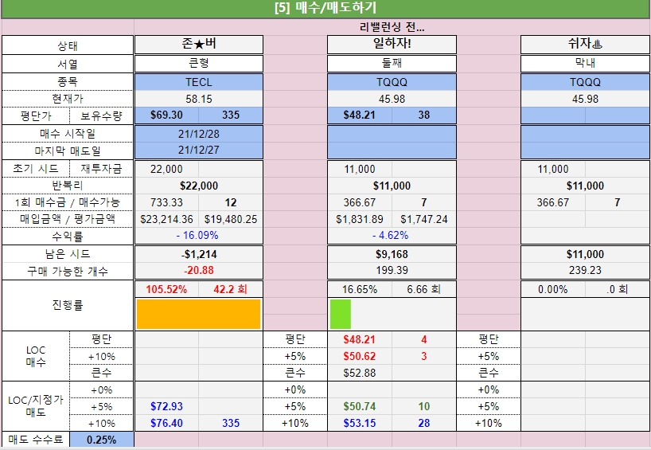Click the TQQQ ticker cell under 막내
The width and height of the screenshot is (651, 450).
(585, 82)
